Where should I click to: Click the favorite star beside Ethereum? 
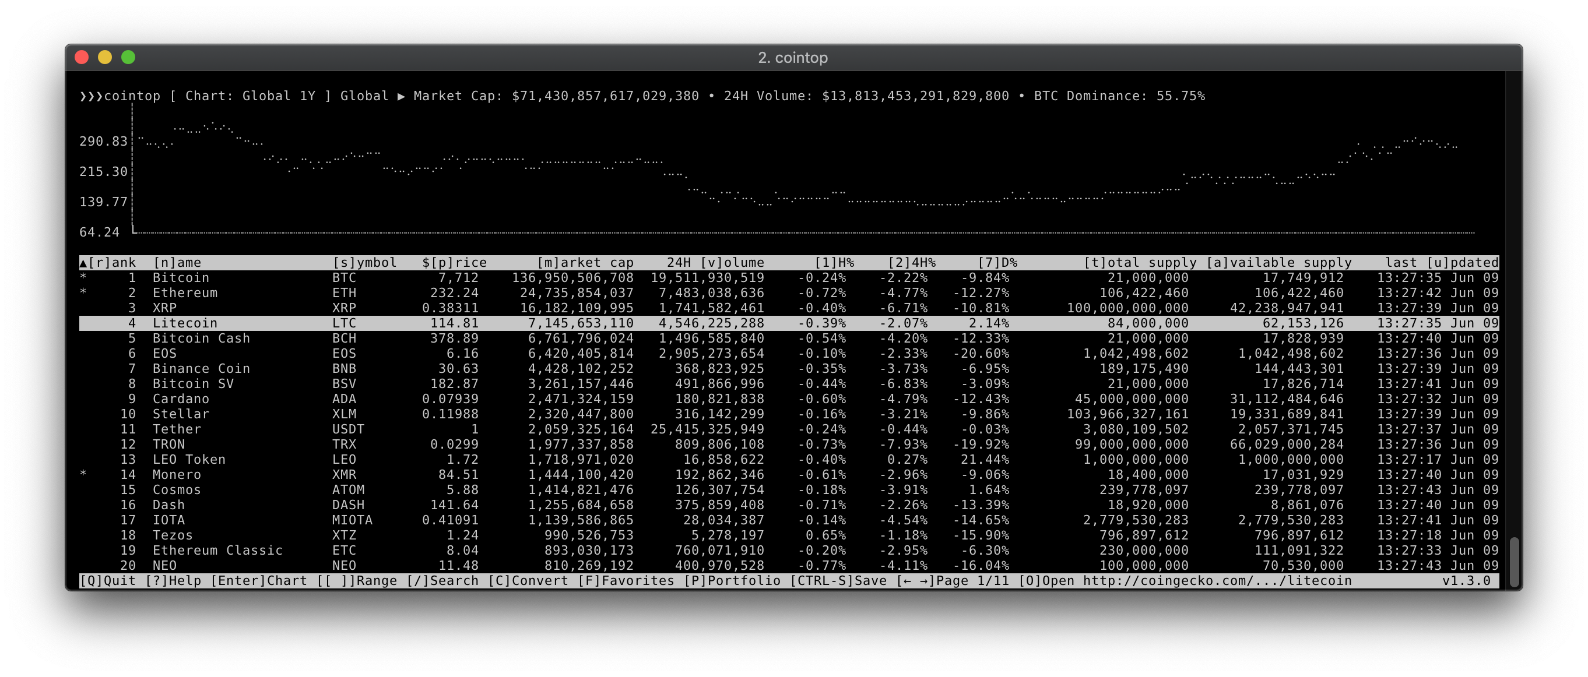tap(83, 293)
